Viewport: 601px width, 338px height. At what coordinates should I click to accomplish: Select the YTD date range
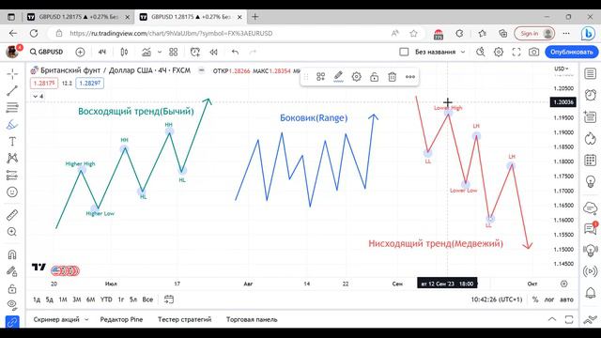pyautogui.click(x=106, y=300)
